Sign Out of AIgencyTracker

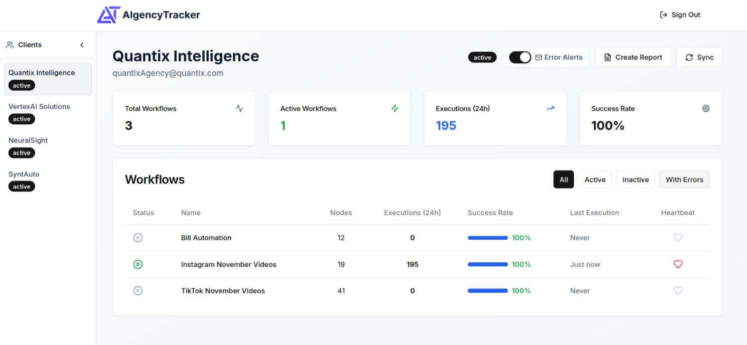[x=680, y=14]
